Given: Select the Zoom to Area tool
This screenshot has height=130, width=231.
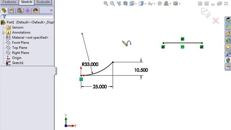Looking at the screenshot, I should pyautogui.click(x=112, y=3).
